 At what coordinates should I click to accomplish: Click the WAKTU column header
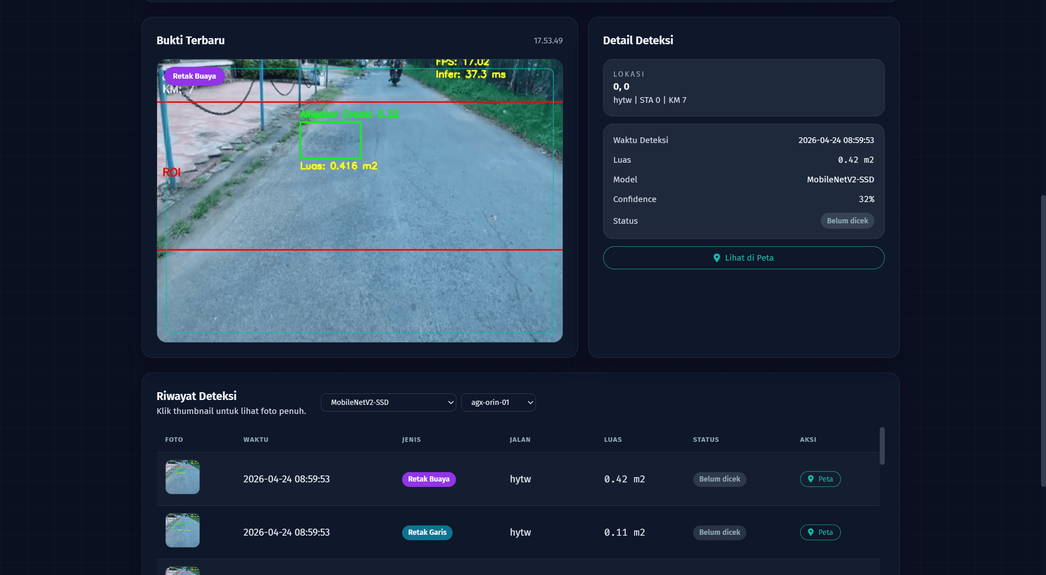point(256,439)
